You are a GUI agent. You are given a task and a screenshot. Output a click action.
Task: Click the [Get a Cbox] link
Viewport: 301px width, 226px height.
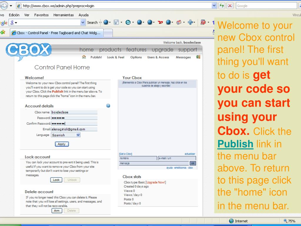point(126,154)
